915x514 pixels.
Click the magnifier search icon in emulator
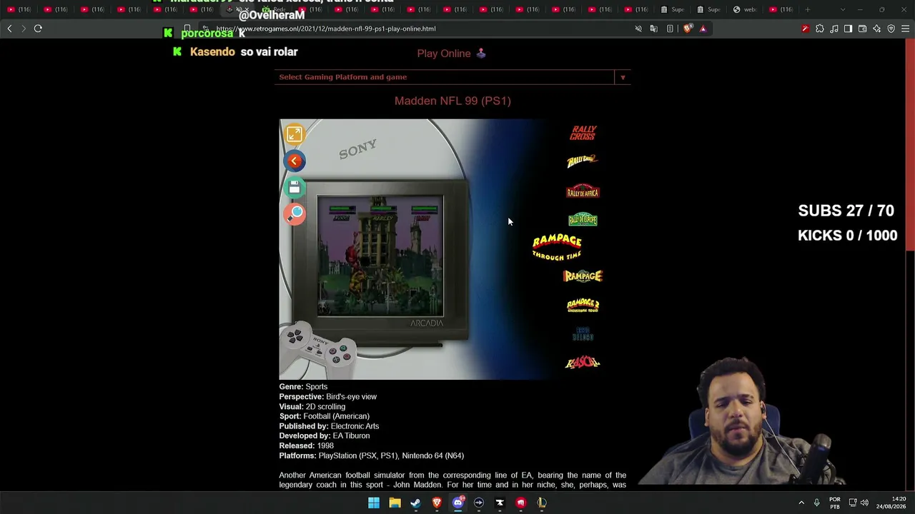click(x=295, y=213)
